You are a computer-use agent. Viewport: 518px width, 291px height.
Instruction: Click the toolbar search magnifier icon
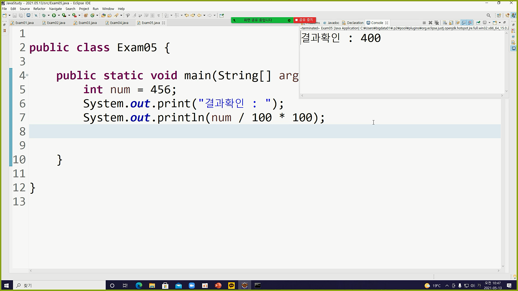[x=488, y=15]
